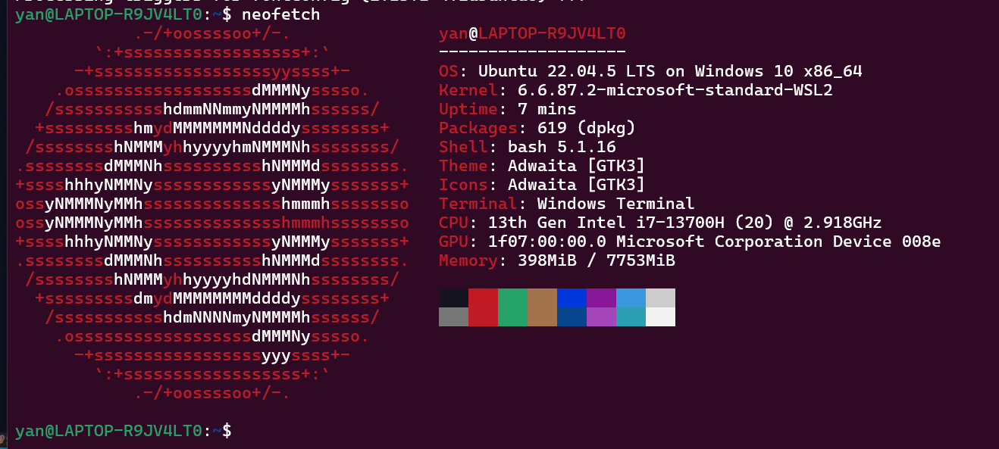Click the Terminal 'Windows Terminal' text
Image resolution: width=999 pixels, height=449 pixels.
pos(615,204)
